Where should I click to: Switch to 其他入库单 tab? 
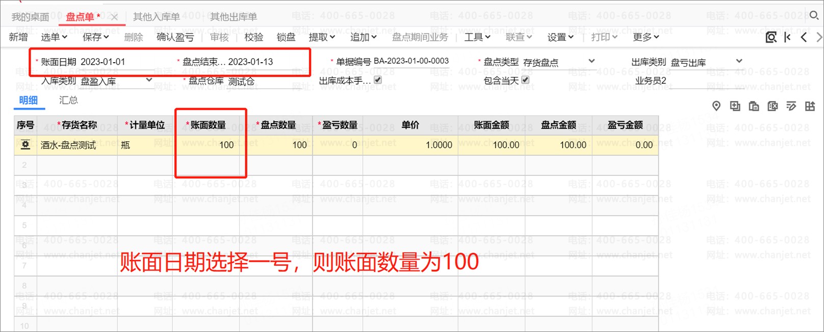tap(157, 17)
